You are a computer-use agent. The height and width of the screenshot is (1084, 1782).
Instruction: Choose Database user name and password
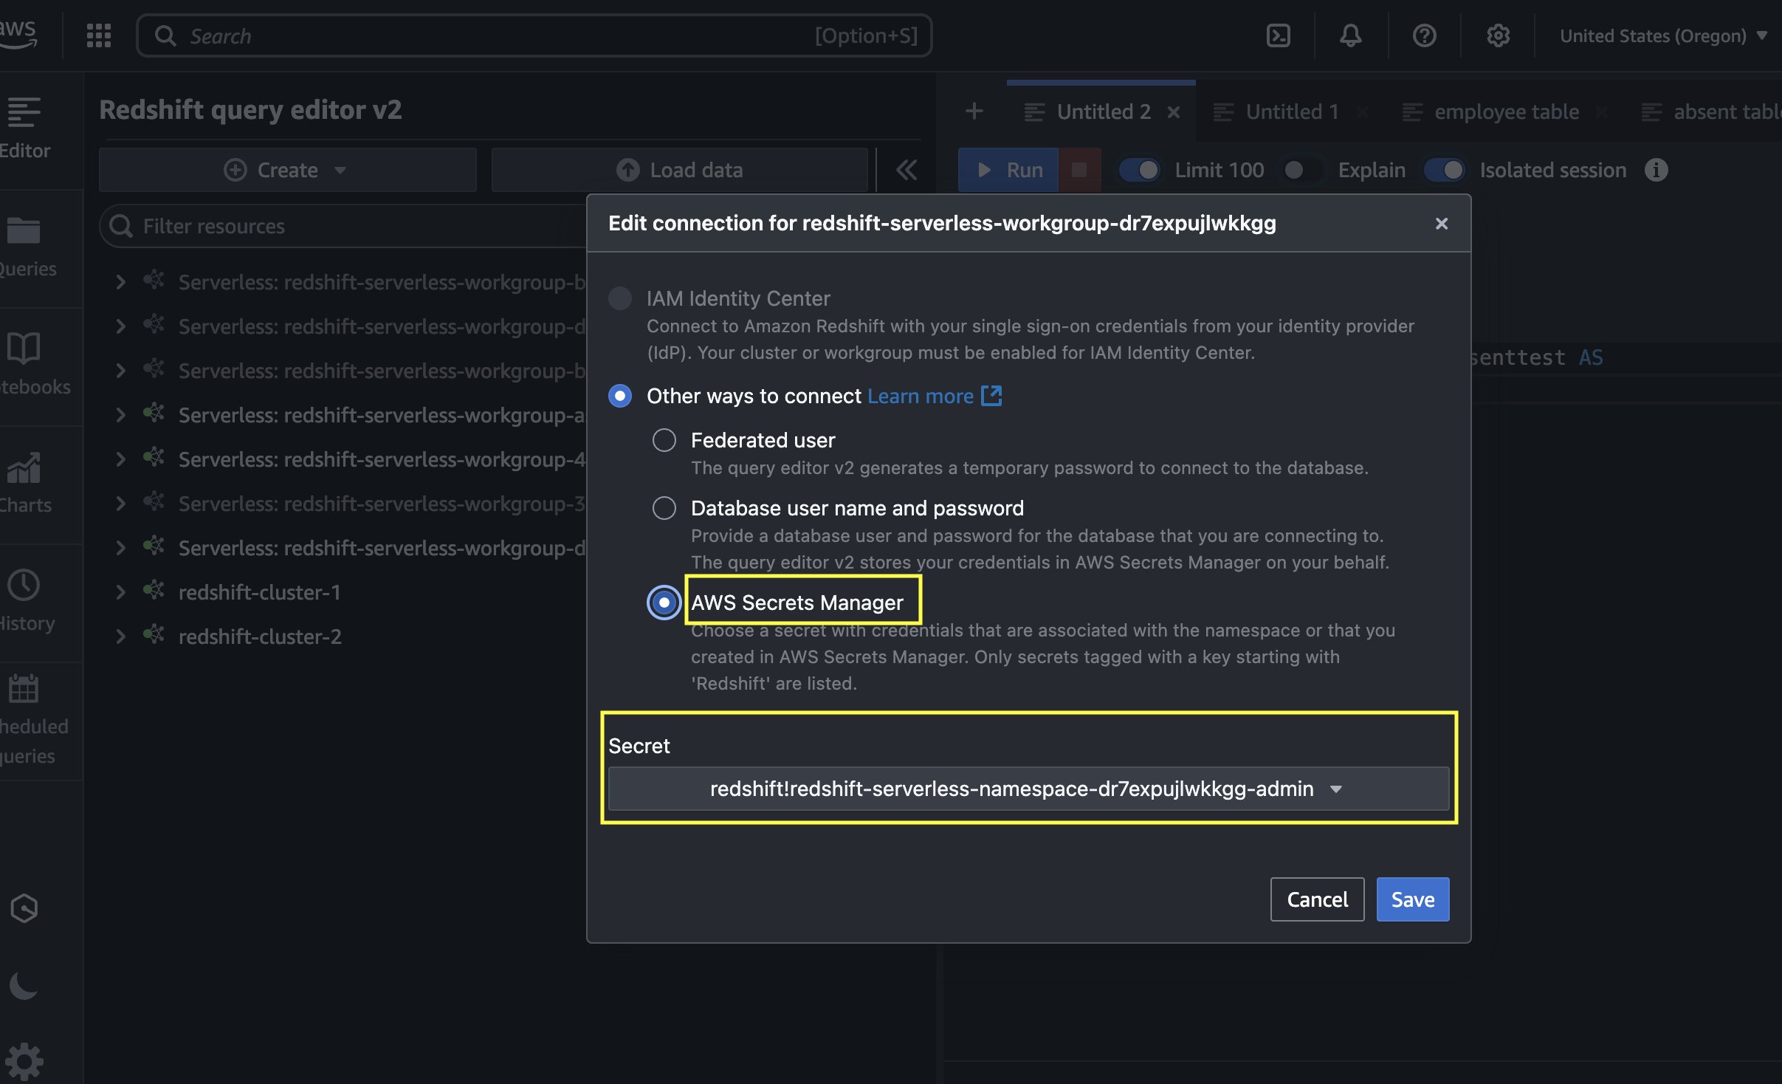[x=664, y=508]
